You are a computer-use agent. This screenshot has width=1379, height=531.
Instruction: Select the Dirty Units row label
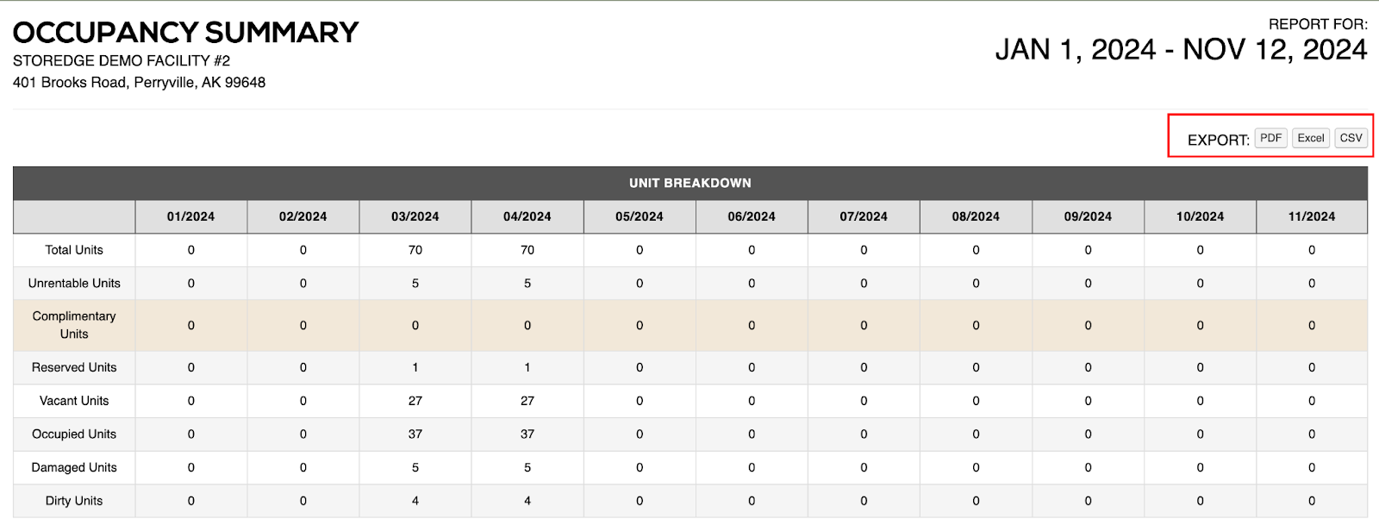74,501
